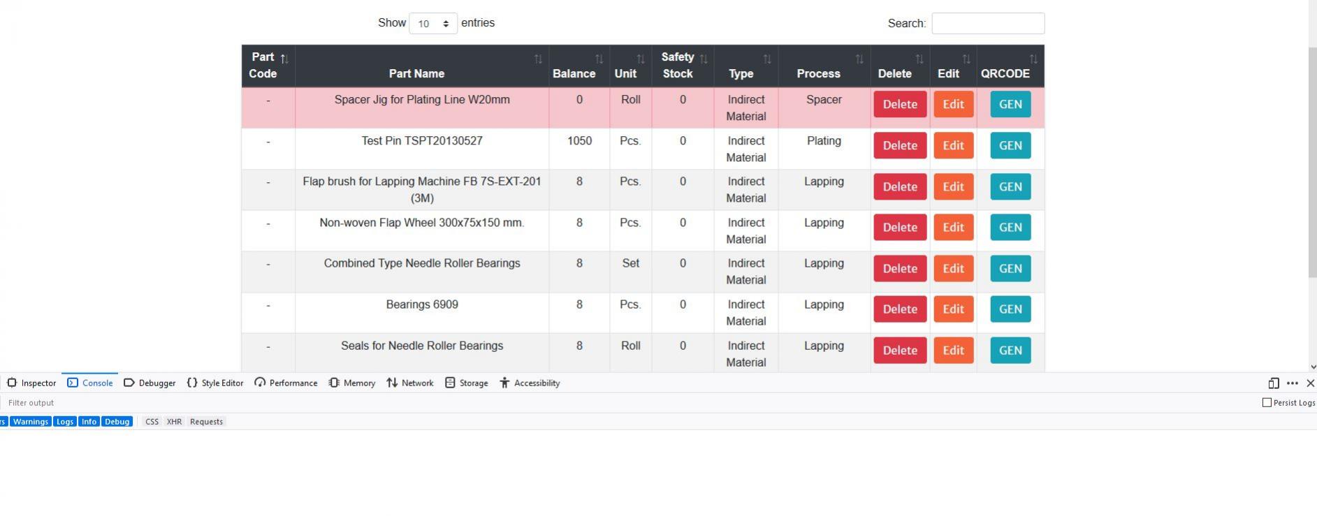This screenshot has height=516, width=1317.
Task: Open the Debugger tab
Action: click(x=150, y=383)
